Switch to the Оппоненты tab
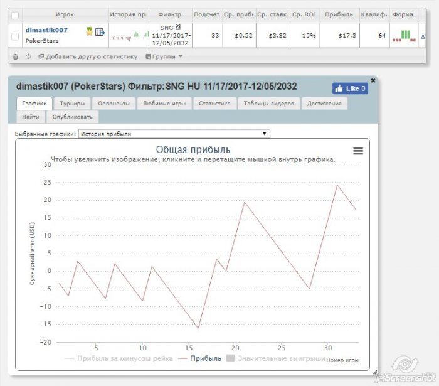The width and height of the screenshot is (439, 386). coord(114,104)
